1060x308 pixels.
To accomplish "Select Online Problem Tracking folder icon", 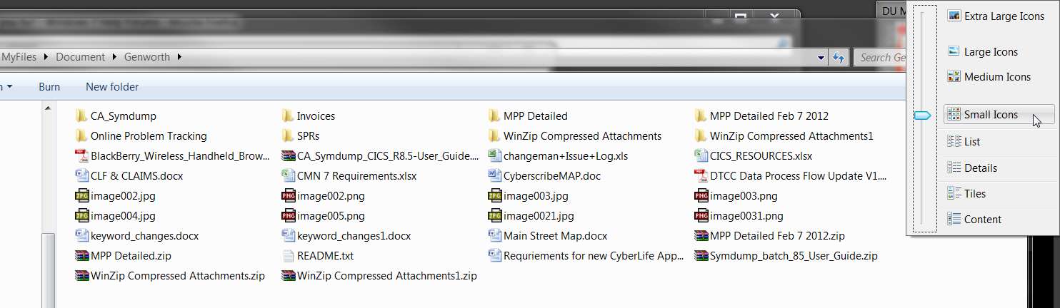I will [x=81, y=135].
